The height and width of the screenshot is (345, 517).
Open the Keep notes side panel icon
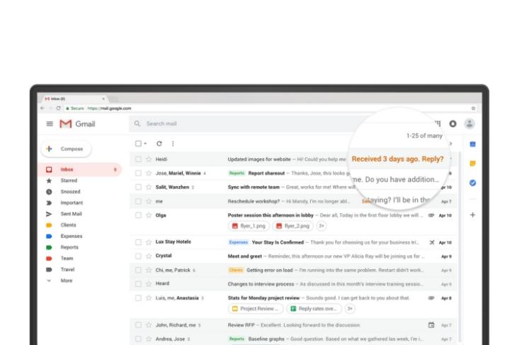[472, 163]
